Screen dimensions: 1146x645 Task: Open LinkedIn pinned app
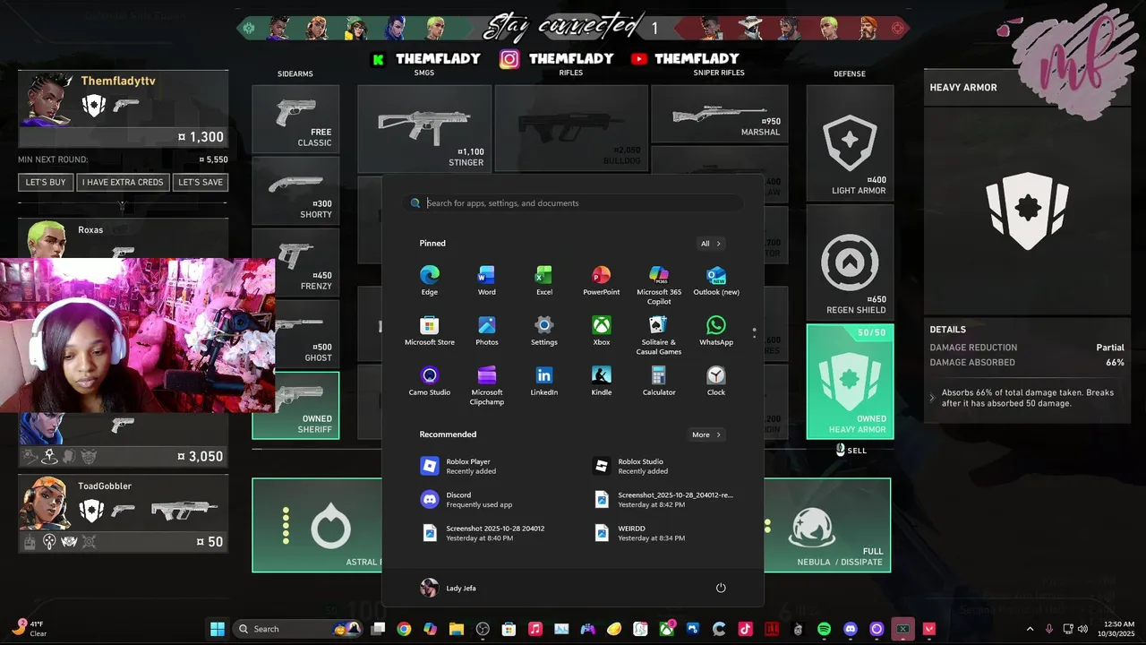pos(544,381)
